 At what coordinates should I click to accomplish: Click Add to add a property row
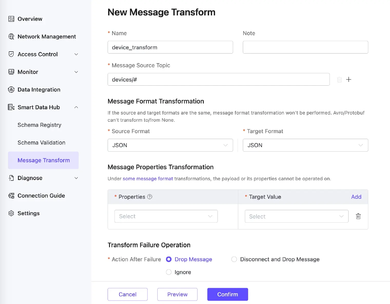point(356,197)
